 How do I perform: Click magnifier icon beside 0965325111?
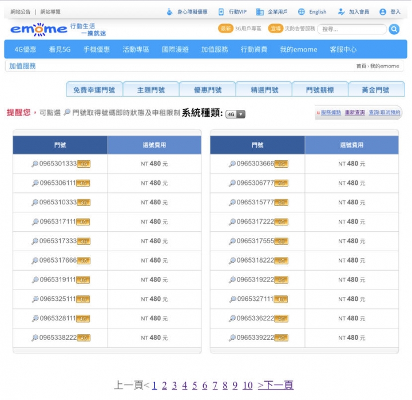tap(35, 299)
